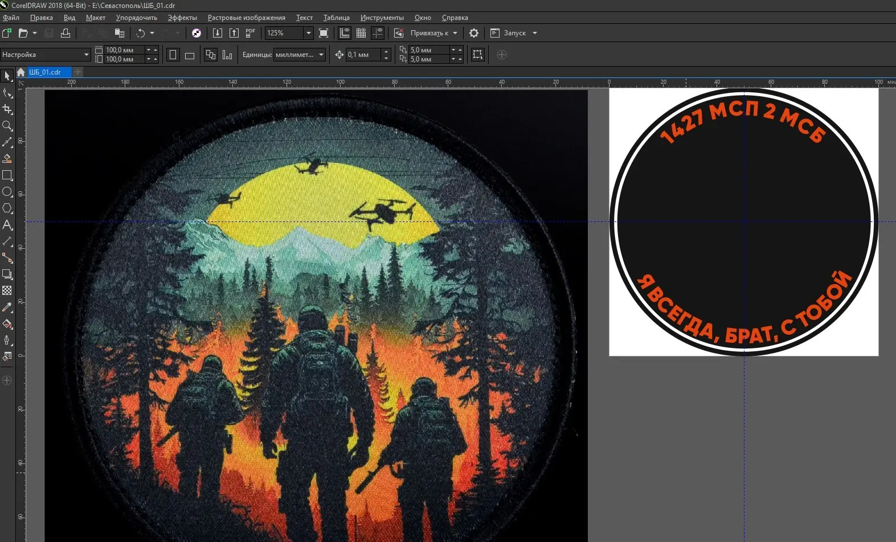Click the Publish to PDF icon
Screen dimensions: 896x542
click(250, 33)
